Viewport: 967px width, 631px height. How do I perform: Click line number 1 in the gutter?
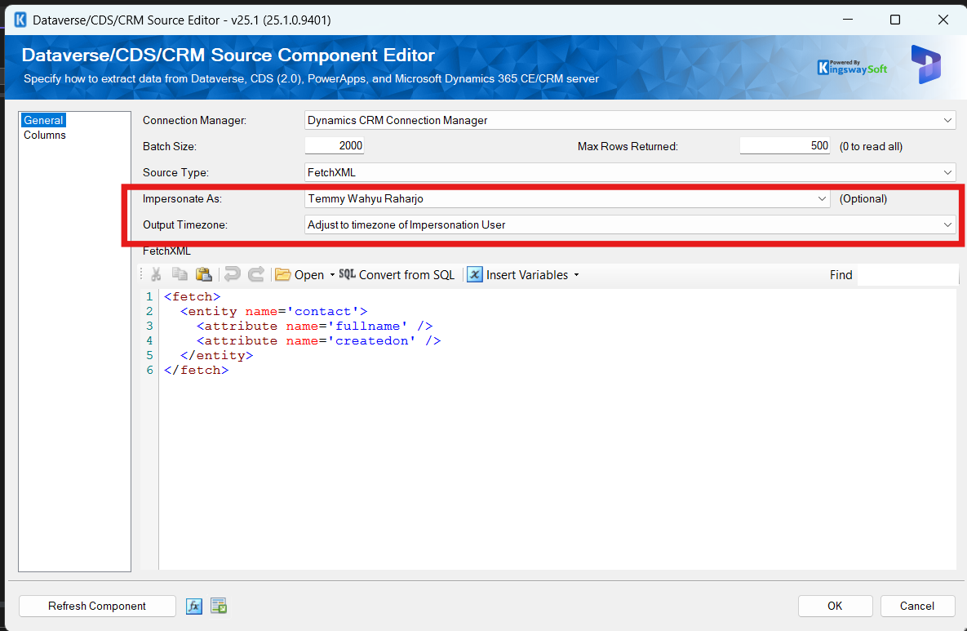pyautogui.click(x=149, y=296)
